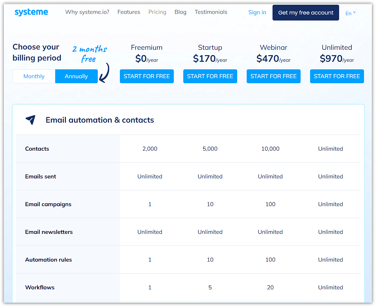Open the En language dropdown
Image resolution: width=376 pixels, height=307 pixels.
click(350, 13)
